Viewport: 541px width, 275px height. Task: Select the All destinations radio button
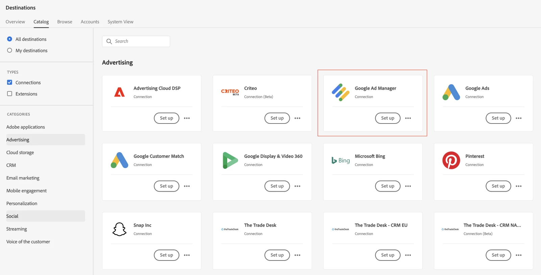[x=9, y=39]
